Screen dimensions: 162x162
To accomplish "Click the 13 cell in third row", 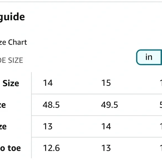I will [x=48, y=127].
